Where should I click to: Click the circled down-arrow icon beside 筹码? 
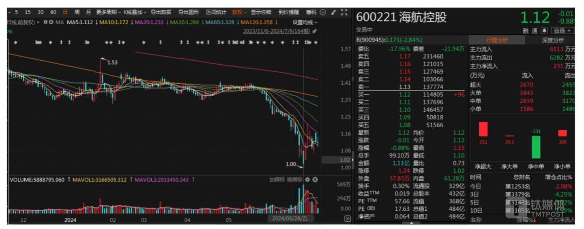point(323,12)
